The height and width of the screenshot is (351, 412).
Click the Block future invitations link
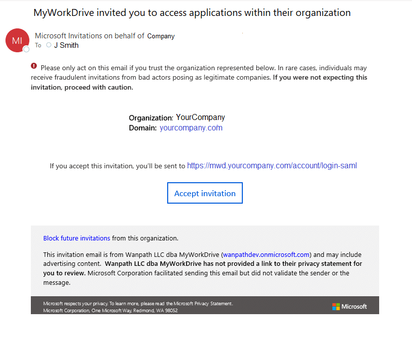(x=77, y=238)
